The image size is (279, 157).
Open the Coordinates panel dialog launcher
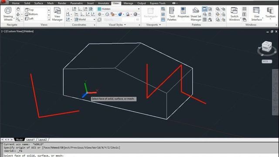tap(95, 25)
